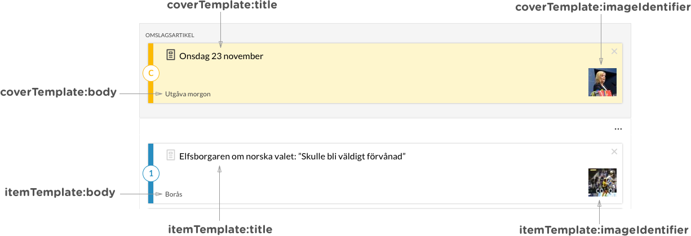Click the document icon beside Onsdag 23 november
691x236 pixels.
(x=171, y=55)
